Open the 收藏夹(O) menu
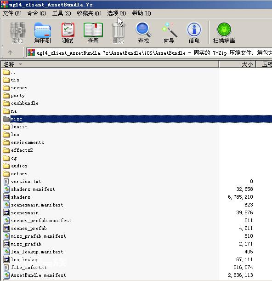The width and height of the screenshot is (272, 281). [89, 13]
